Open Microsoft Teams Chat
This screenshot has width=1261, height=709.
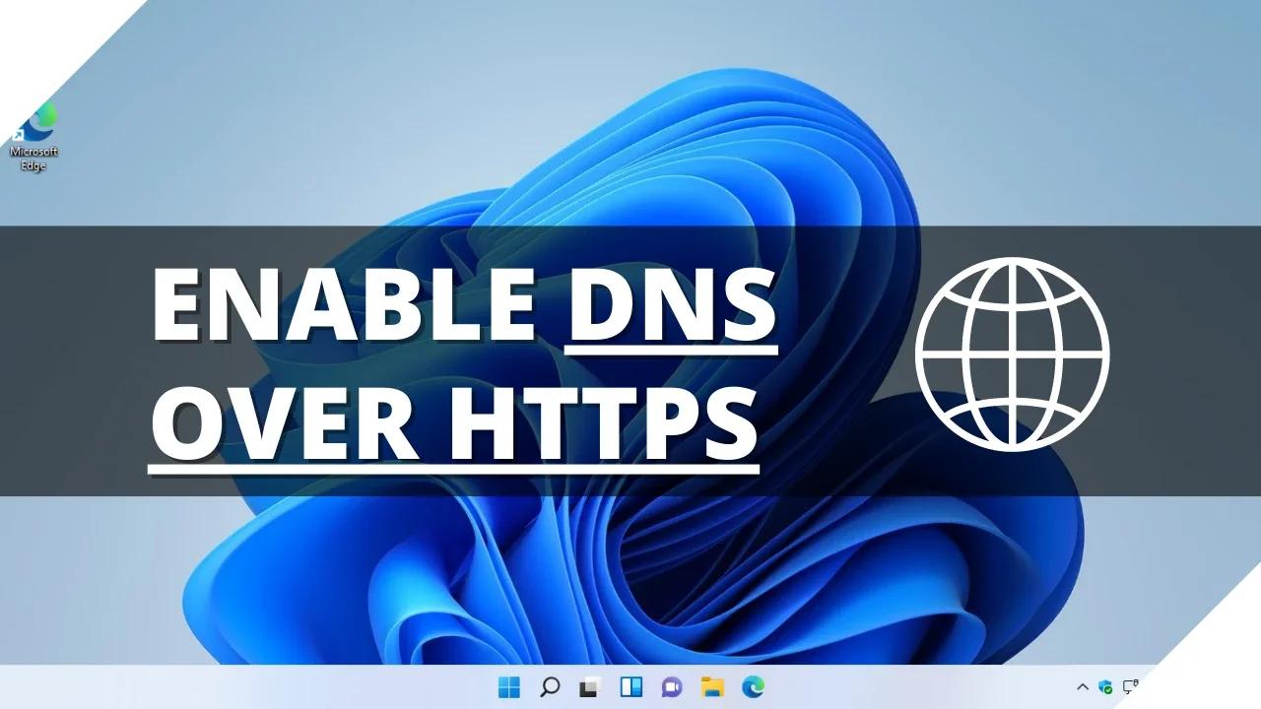coord(670,686)
